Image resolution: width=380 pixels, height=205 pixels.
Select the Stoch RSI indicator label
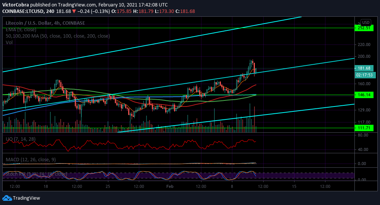[36, 174]
